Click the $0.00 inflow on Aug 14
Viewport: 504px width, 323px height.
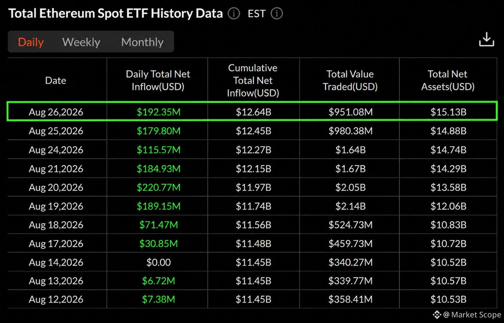(x=158, y=262)
